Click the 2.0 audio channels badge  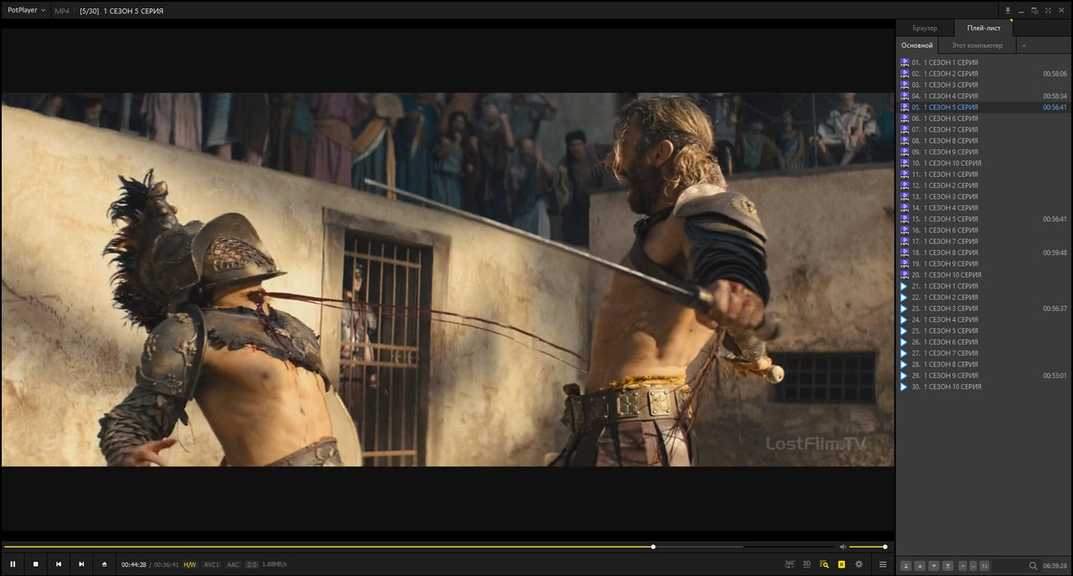[251, 565]
